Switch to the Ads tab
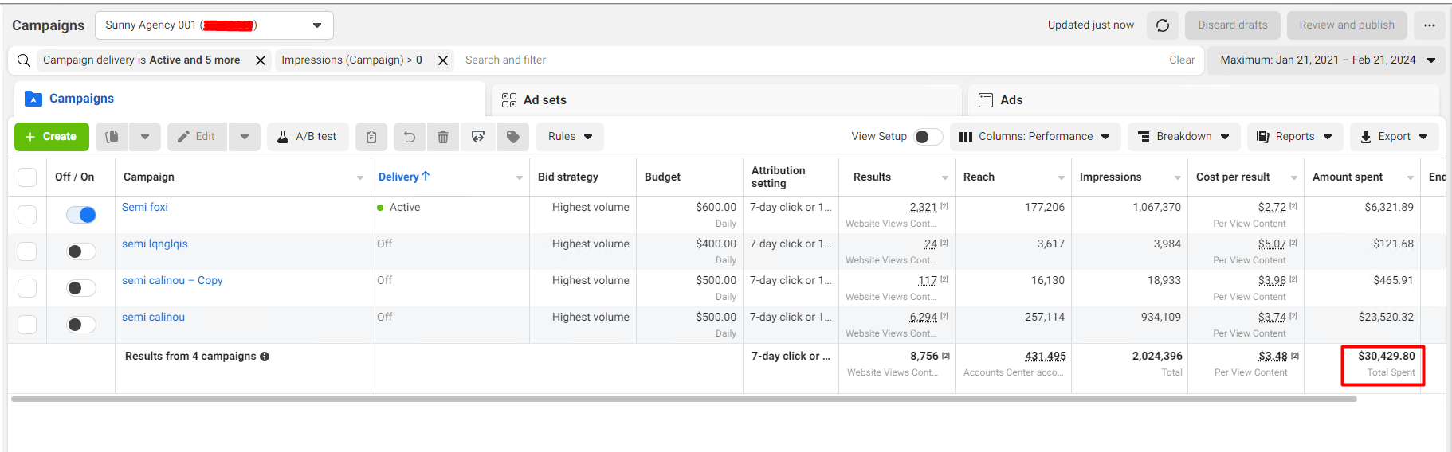1452x452 pixels. 1203,100
